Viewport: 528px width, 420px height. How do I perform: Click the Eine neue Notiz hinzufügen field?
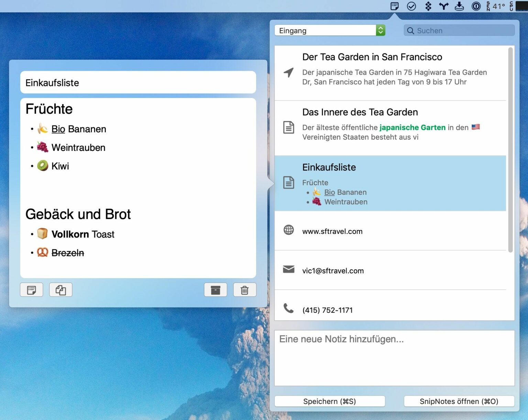tap(394, 357)
